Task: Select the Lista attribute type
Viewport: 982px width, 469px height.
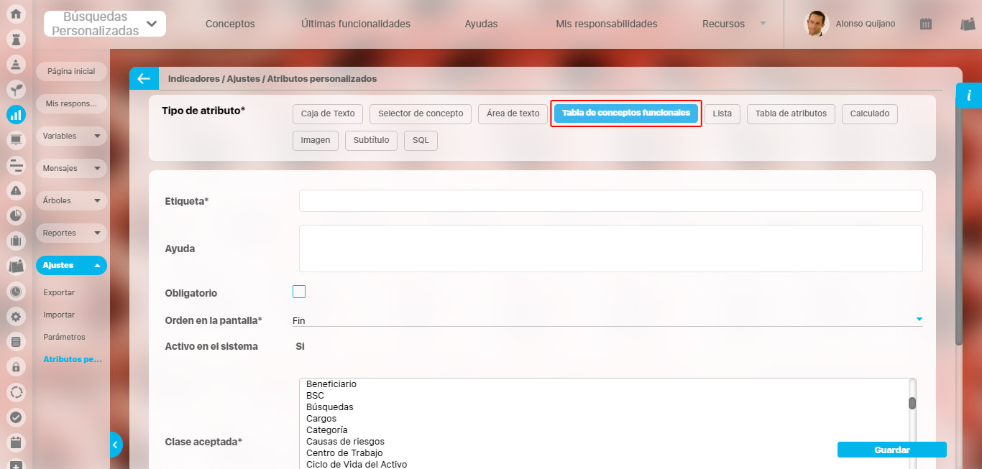Action: 722,113
